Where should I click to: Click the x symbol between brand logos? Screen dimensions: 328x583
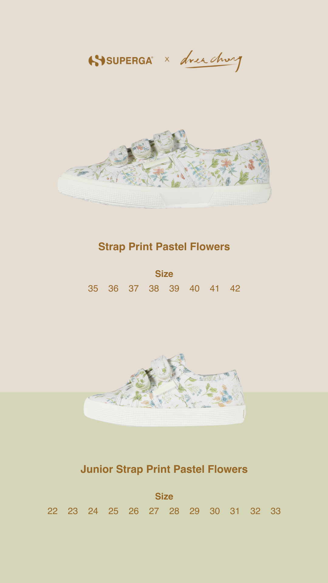point(167,60)
